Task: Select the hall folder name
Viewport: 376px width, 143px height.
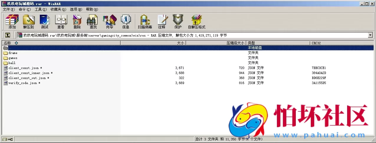Action: [12, 63]
